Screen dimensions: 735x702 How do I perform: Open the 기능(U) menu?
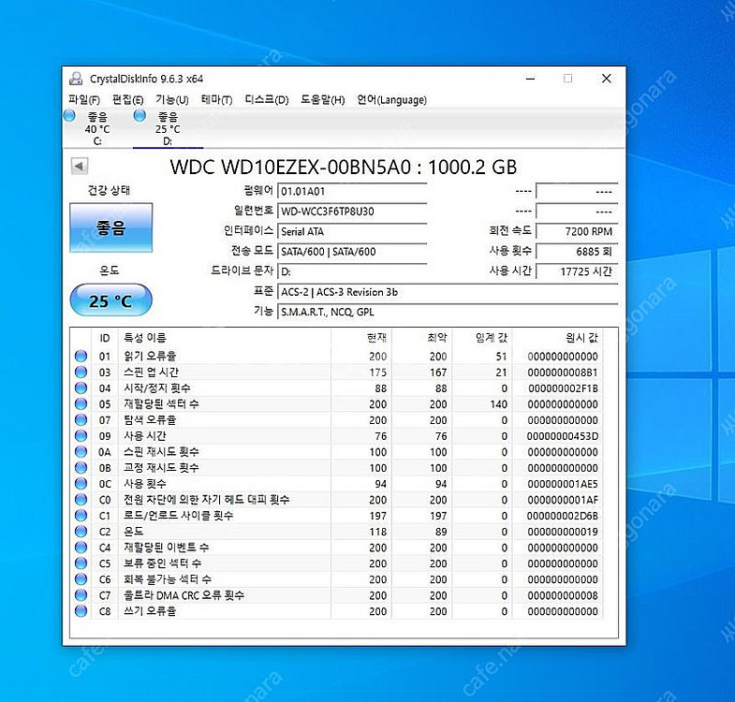coord(172,99)
